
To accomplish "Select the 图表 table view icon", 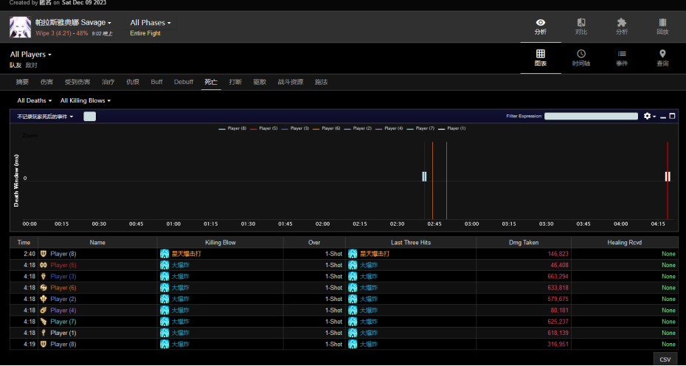I will (540, 54).
